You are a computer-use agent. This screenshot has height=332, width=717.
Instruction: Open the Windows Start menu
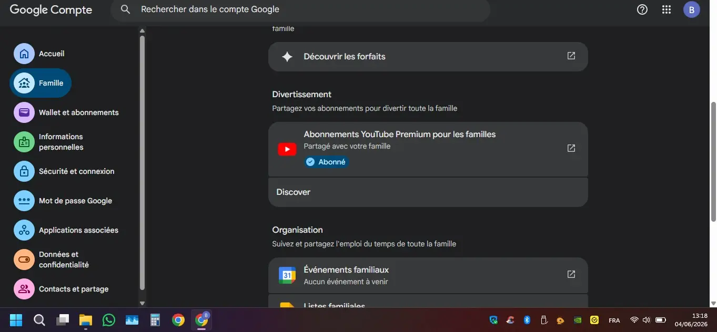(x=16, y=320)
